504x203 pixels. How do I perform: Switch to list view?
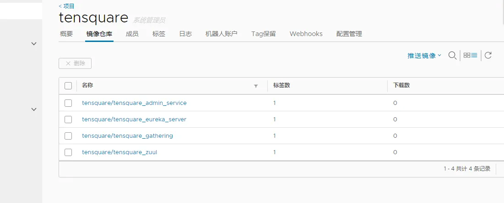pos(474,55)
